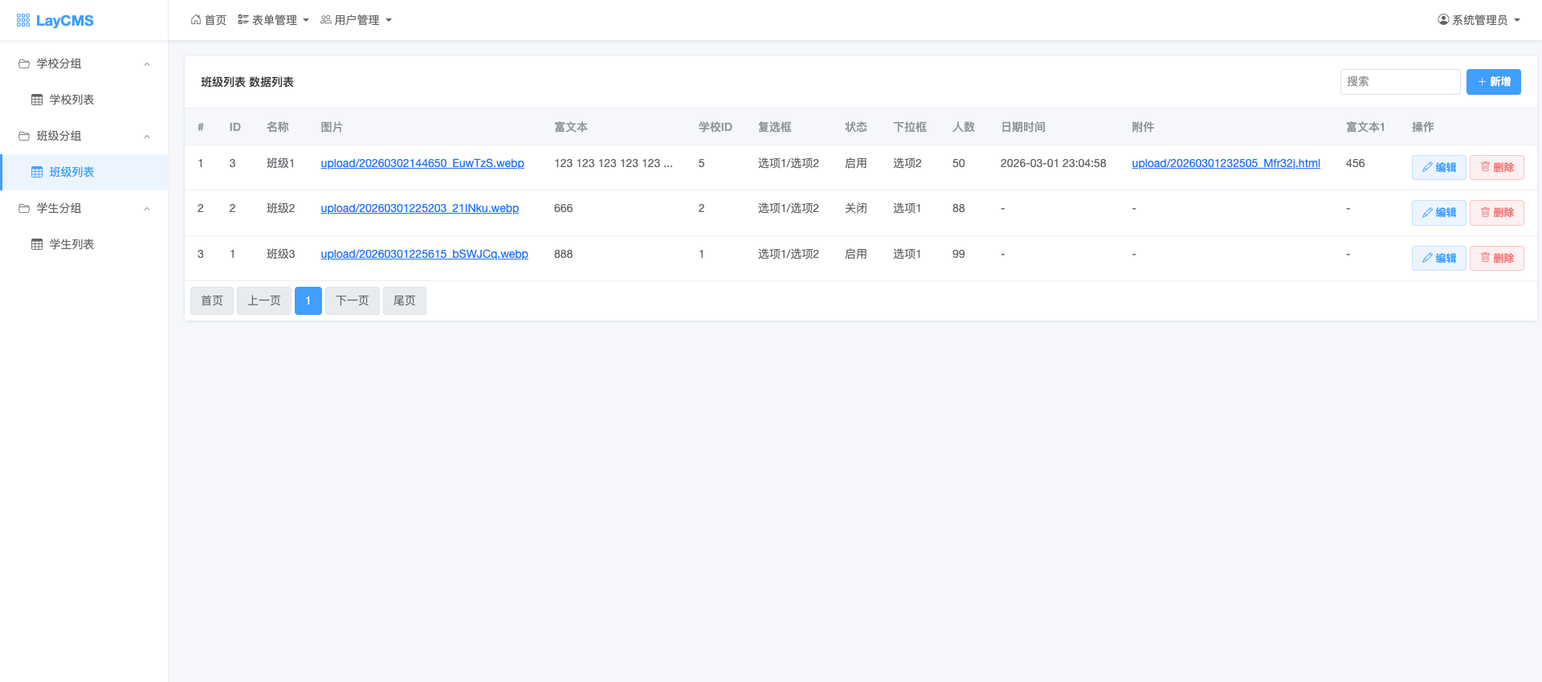Open the 班级3 image link bSWJCq.webp

[x=424, y=254]
